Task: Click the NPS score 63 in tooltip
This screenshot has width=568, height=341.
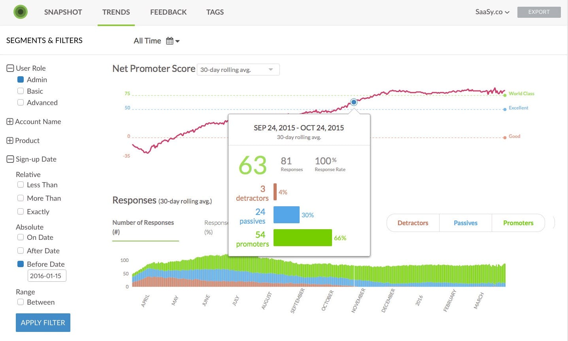Action: [253, 165]
